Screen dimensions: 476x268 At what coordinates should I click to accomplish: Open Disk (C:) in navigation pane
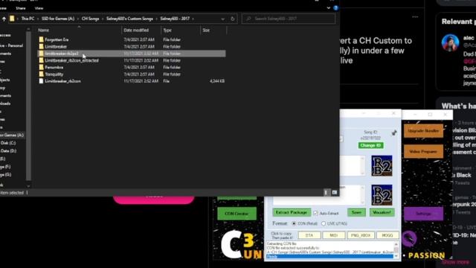(8, 143)
